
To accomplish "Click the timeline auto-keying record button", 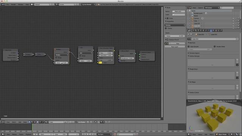I will pyautogui.click(x=115, y=134).
